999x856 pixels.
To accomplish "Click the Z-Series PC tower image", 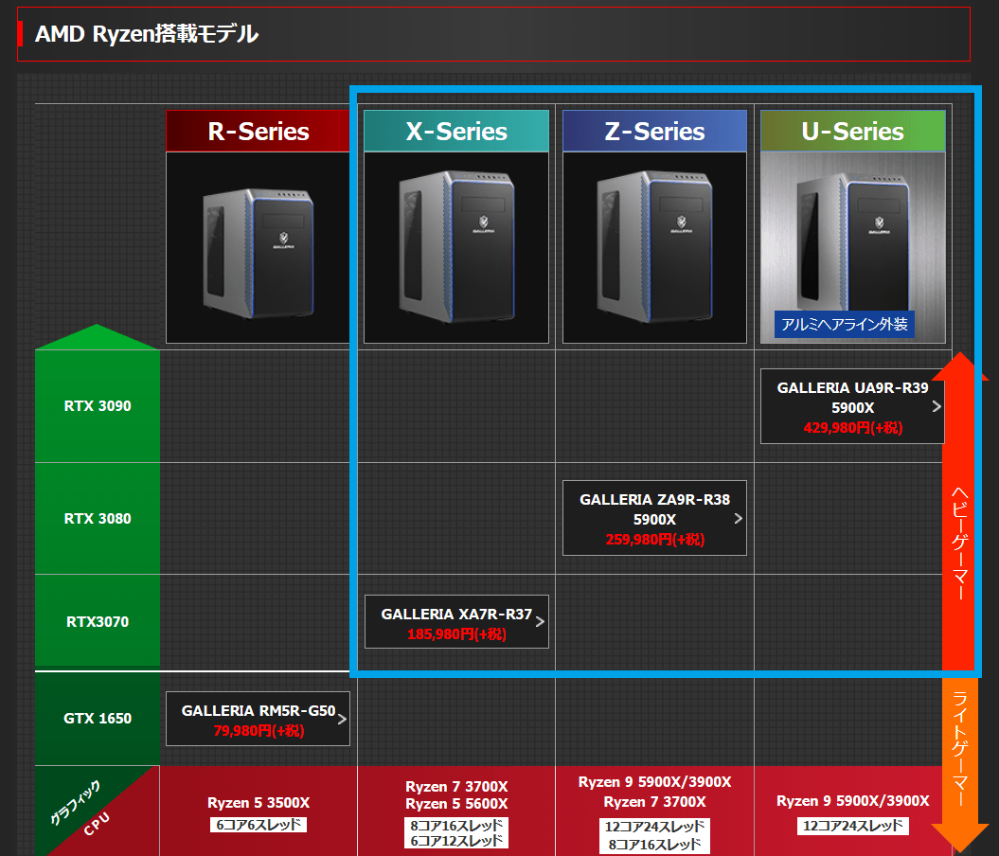I will point(654,248).
